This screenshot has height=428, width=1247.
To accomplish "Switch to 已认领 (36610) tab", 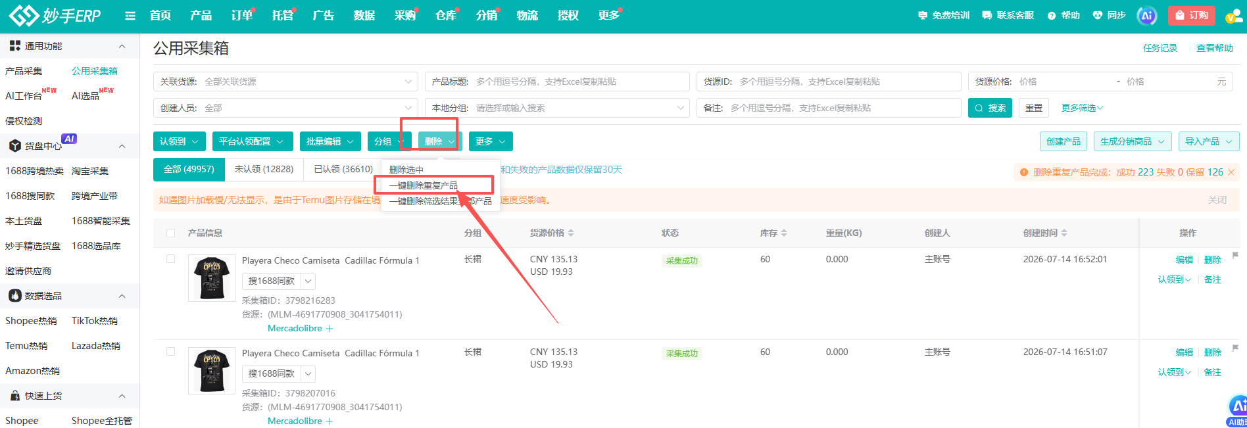I will pos(343,169).
